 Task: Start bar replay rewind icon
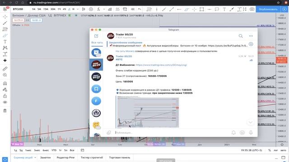point(132,9)
